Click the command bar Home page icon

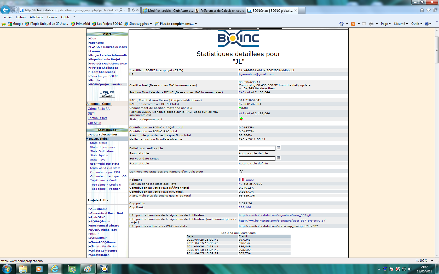pos(341,24)
